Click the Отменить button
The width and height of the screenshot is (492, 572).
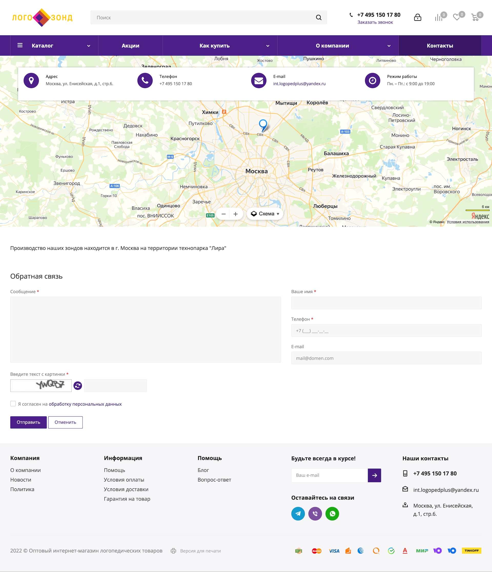[65, 422]
